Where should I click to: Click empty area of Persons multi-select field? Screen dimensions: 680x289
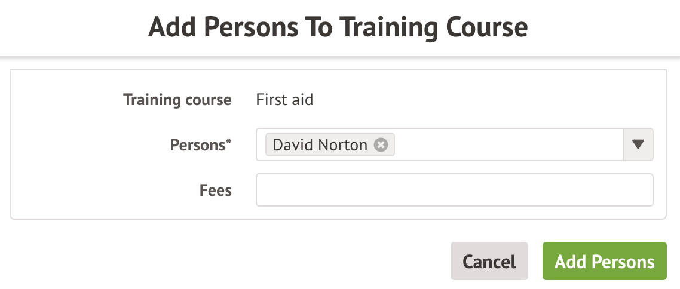click(508, 144)
